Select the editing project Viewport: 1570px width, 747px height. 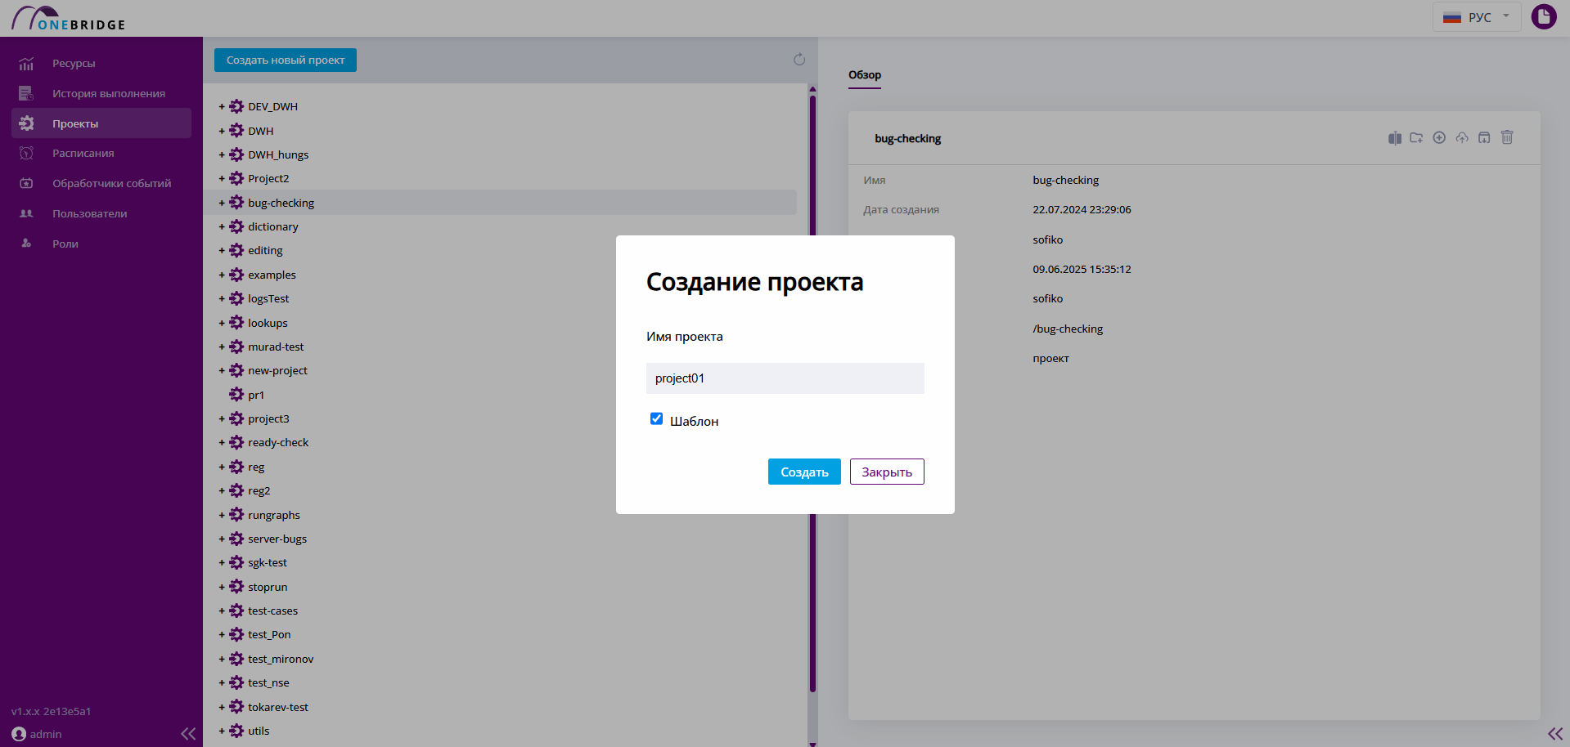[265, 251]
